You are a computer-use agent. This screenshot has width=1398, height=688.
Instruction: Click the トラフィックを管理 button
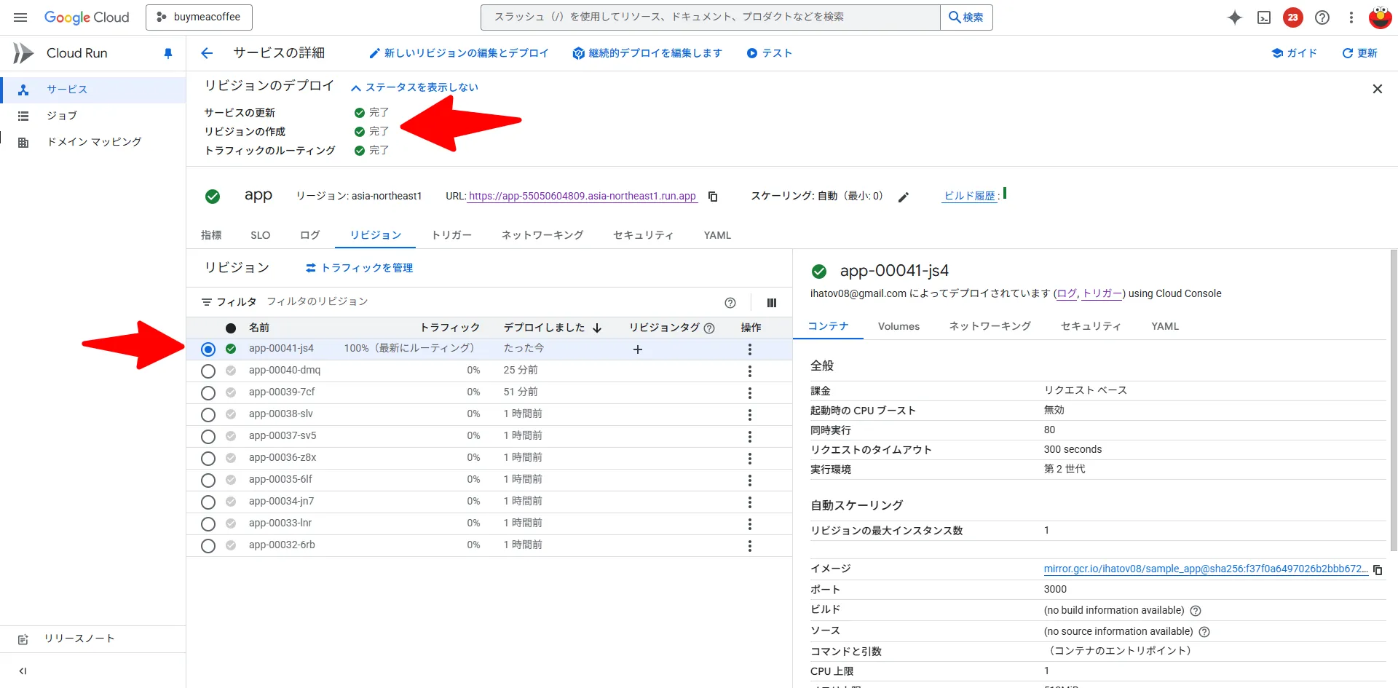(x=358, y=267)
